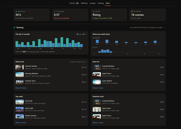Click the '4.3 / 5' rating for Summer Garden
The image size is (181, 129).
point(84,67)
